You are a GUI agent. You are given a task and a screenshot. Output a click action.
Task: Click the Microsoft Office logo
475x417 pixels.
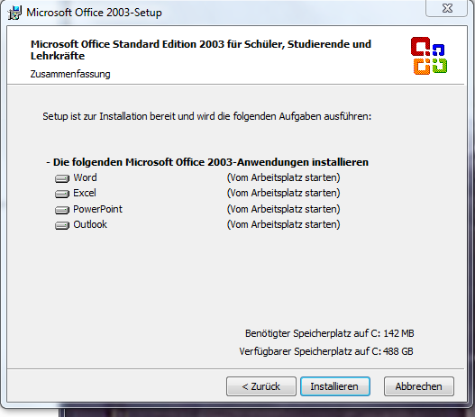429,56
